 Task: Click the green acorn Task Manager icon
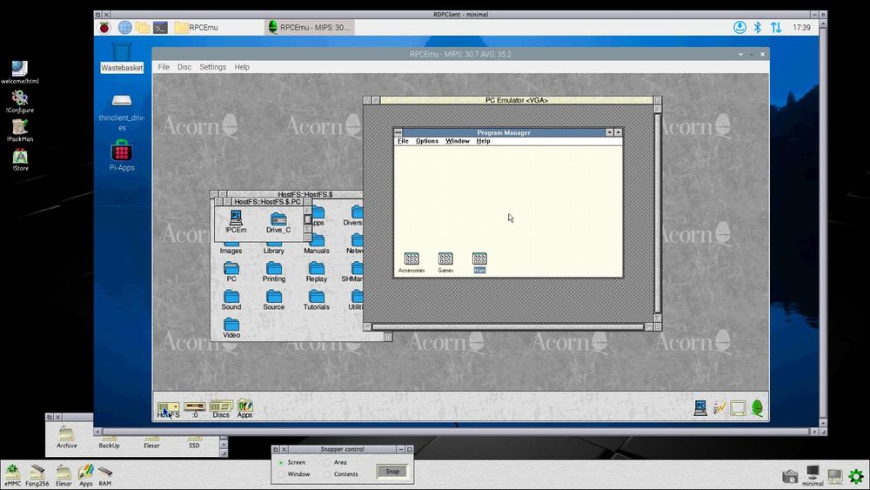coord(757,408)
